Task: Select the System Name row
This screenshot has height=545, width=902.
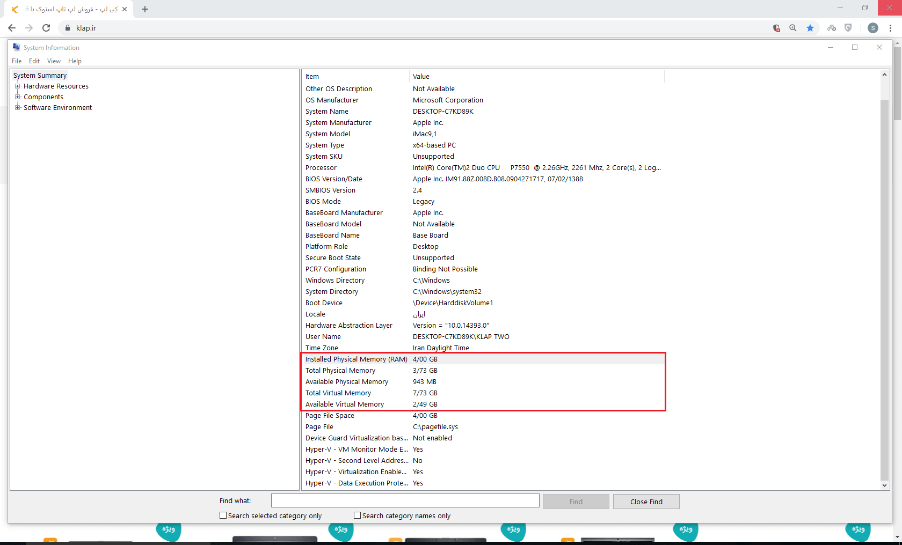Action: click(483, 112)
